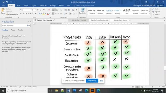Image resolution: width=166 pixels, height=93 pixels.
Task: Open File Explorer in taskbar
Action: (57, 91)
